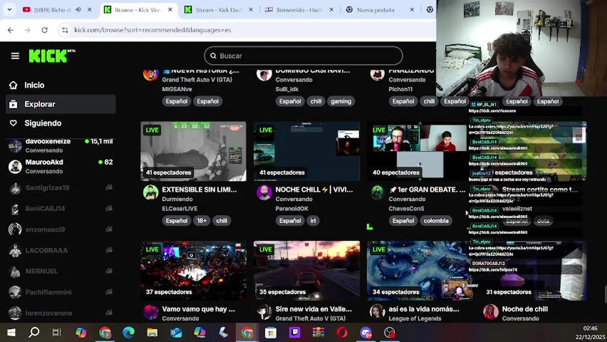Open Outlook from taskbar
Viewport: 607px width, 342px height.
(x=176, y=332)
